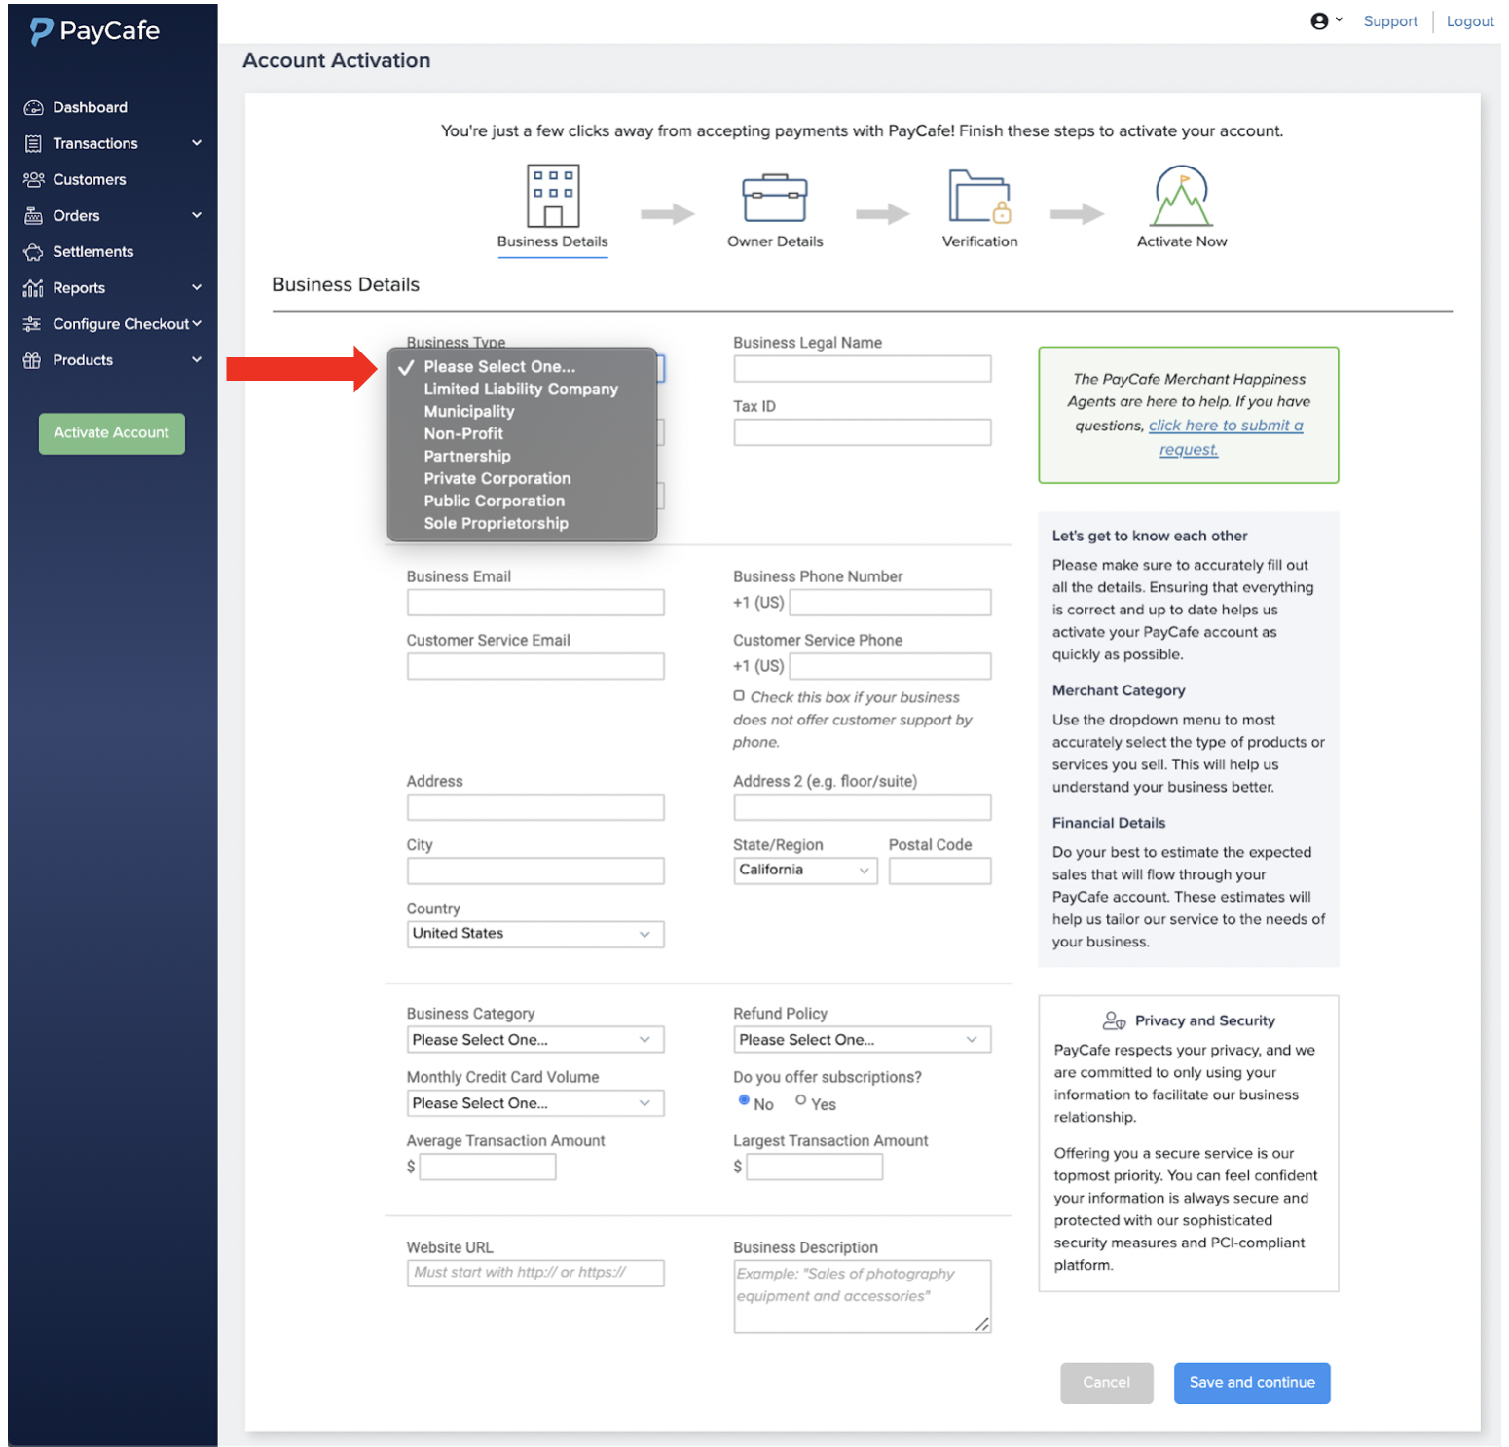
Task: Click the Website URL field
Action: coord(535,1273)
